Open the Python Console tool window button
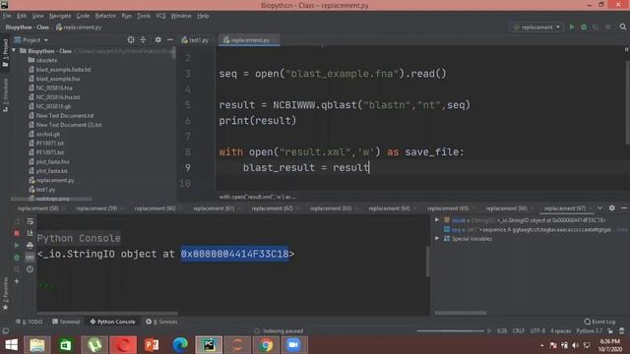 click(x=112, y=322)
